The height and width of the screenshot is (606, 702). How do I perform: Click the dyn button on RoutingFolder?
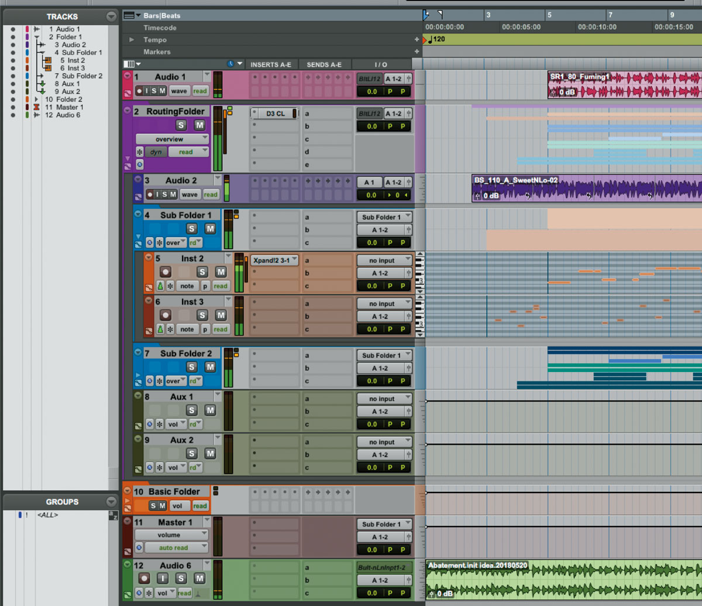pos(156,152)
